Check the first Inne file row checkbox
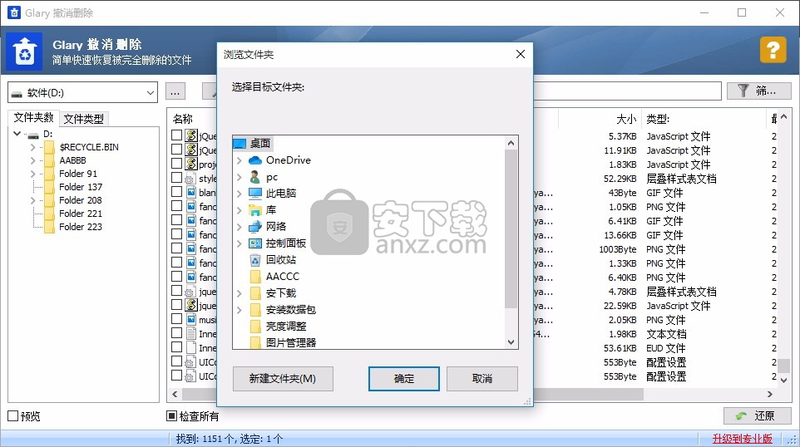This screenshot has width=800, height=447. coord(176,333)
